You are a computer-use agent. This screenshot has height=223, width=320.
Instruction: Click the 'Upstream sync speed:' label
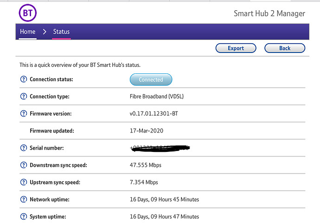(55, 182)
